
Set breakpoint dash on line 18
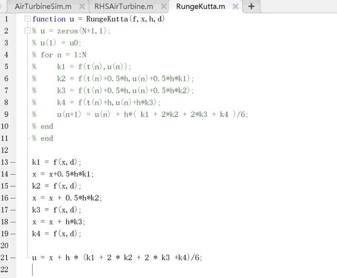[x=13, y=222]
